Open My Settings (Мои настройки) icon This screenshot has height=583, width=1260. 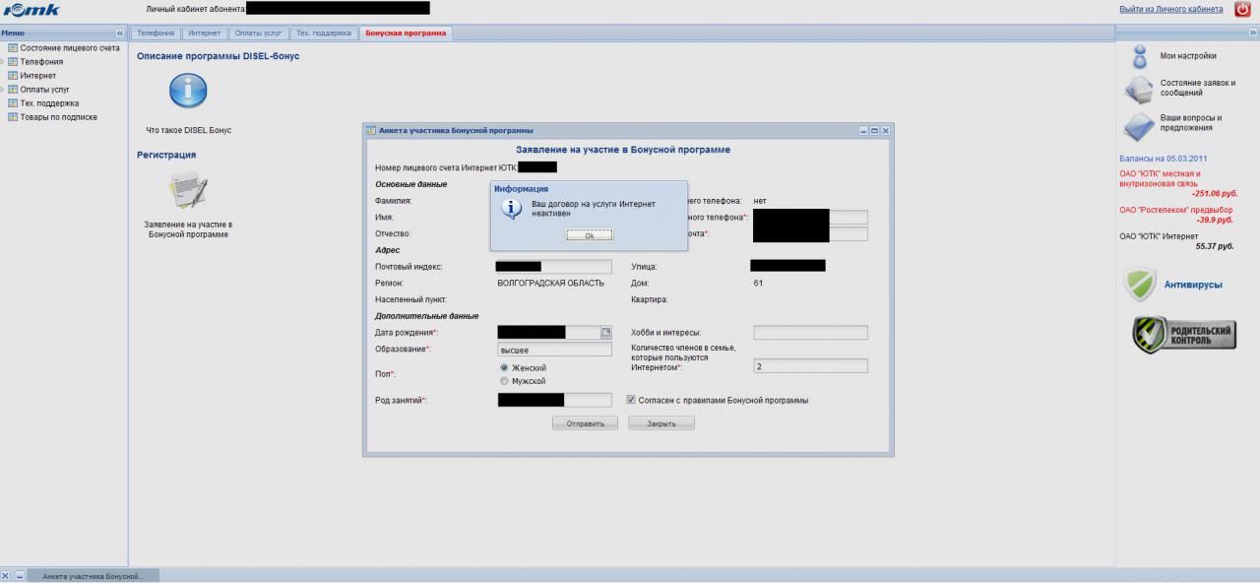tap(1139, 55)
